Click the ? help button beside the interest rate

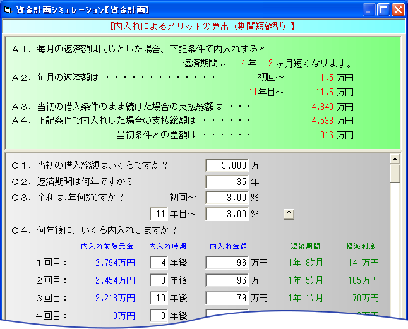pos(289,213)
